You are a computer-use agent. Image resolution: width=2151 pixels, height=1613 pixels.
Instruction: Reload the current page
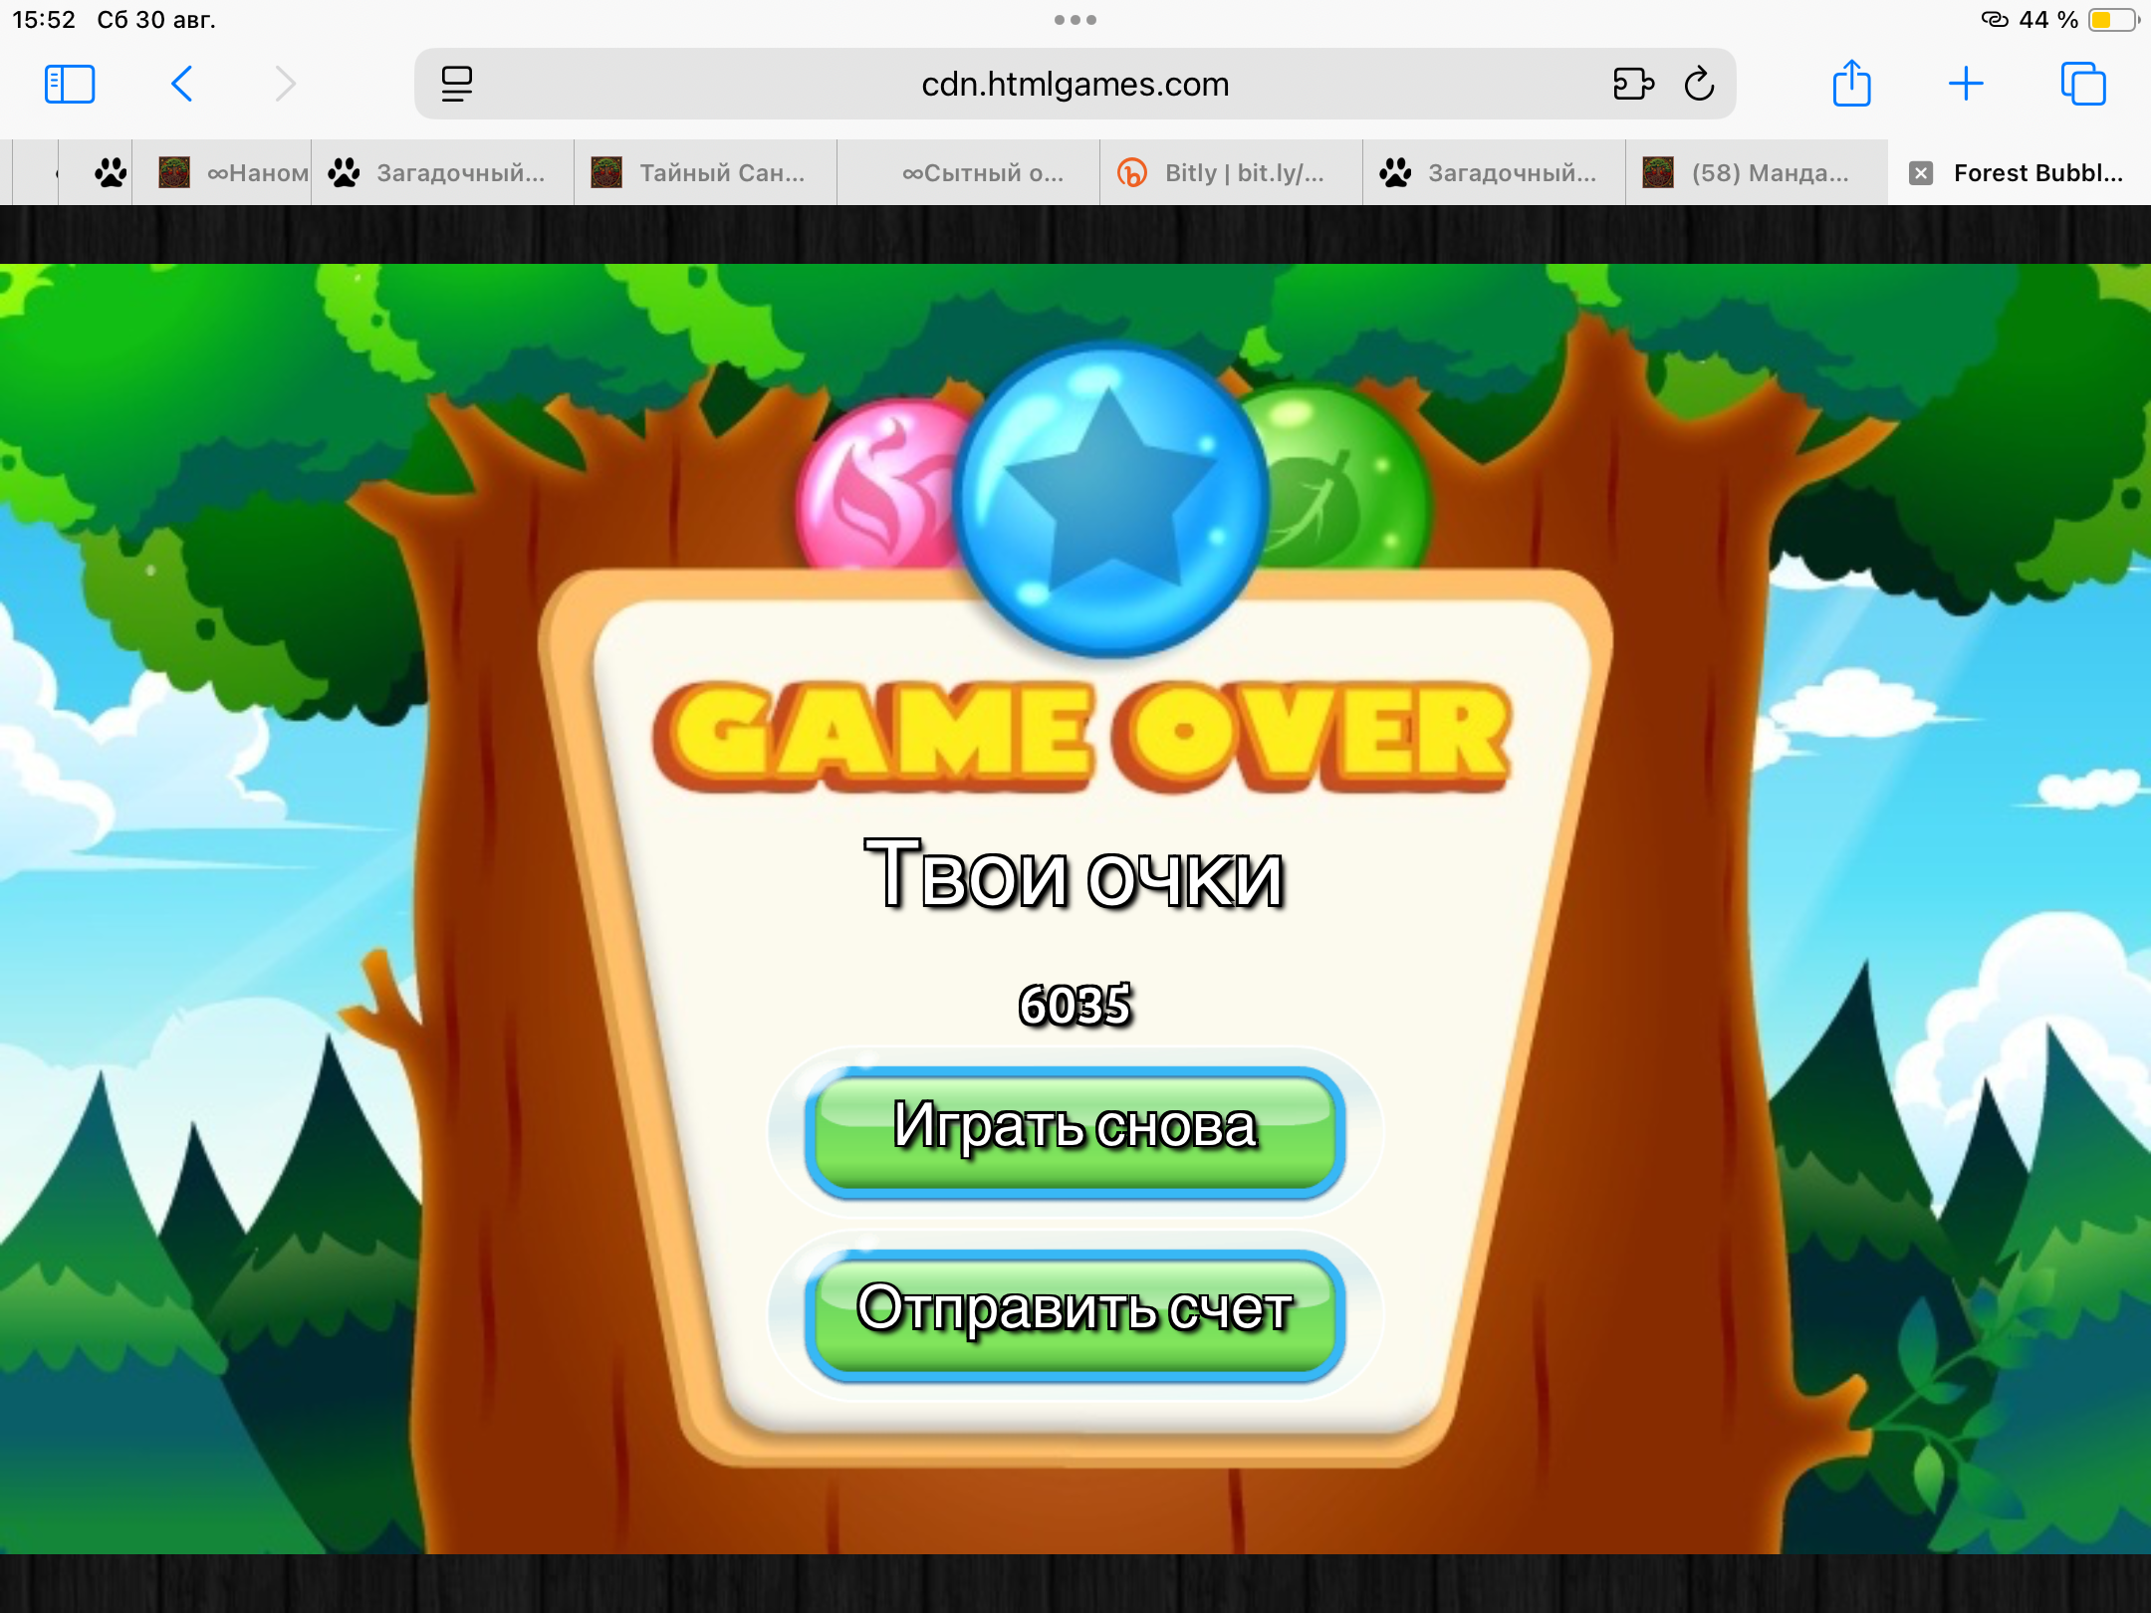pos(1700,84)
